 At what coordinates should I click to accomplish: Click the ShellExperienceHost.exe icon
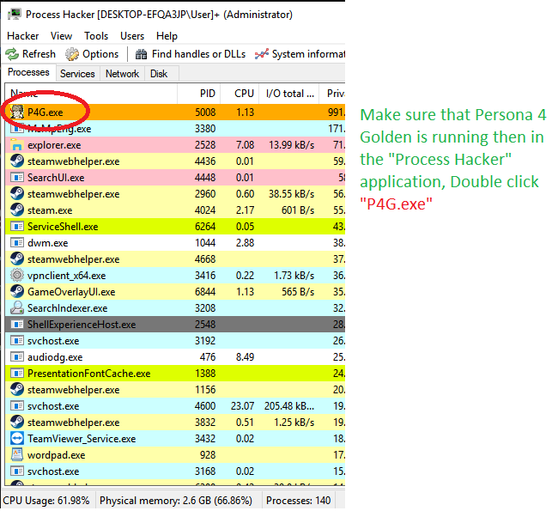coord(16,324)
